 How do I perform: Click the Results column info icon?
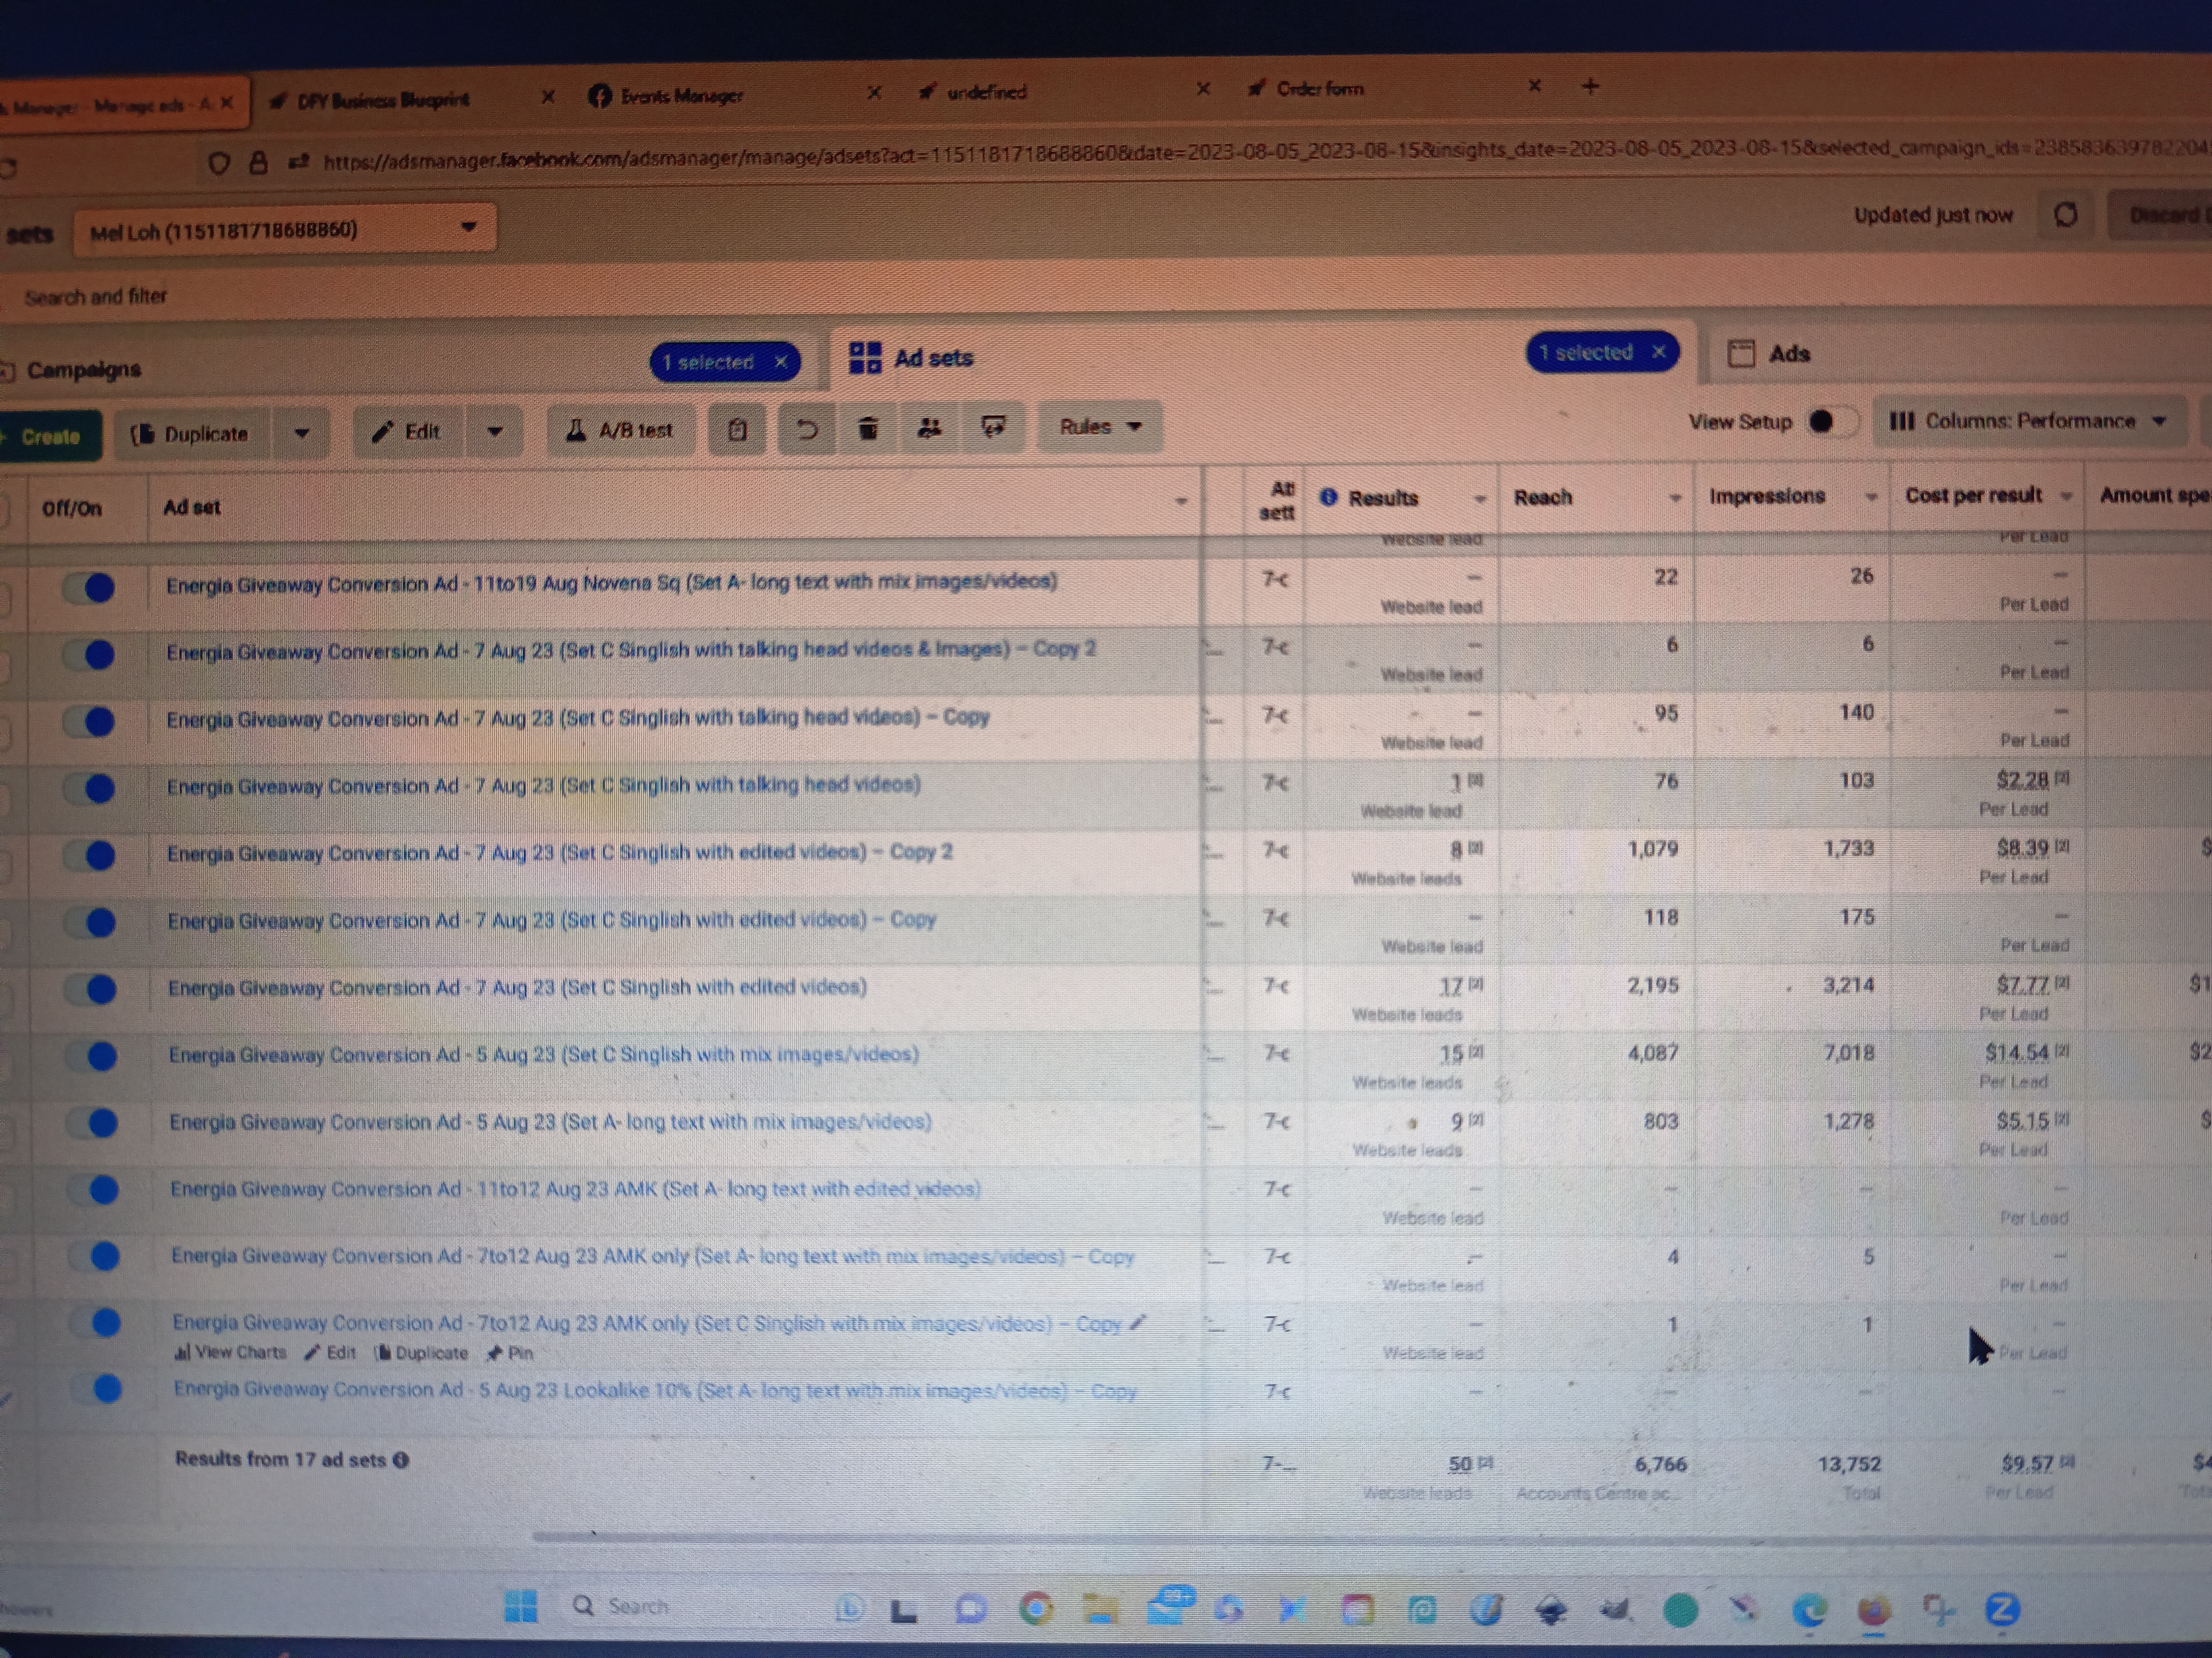point(1328,497)
